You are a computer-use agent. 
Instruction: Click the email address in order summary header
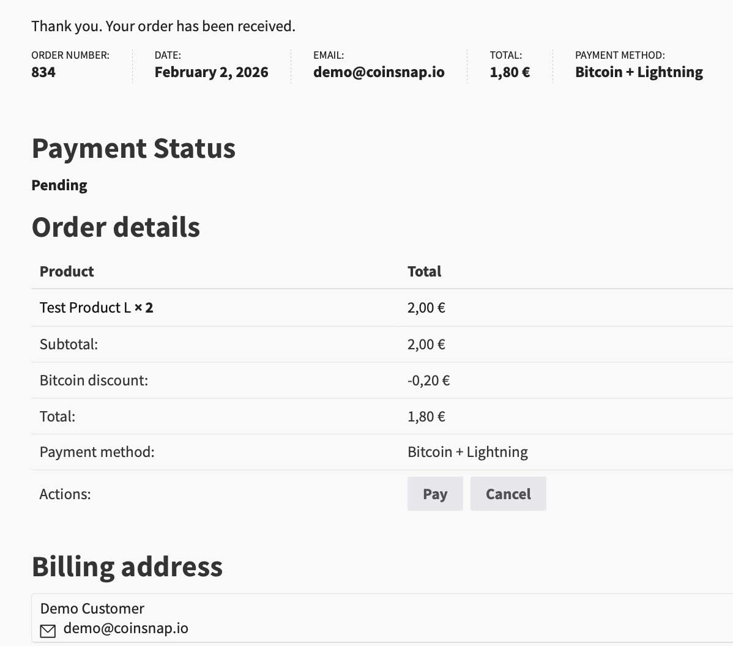click(379, 72)
